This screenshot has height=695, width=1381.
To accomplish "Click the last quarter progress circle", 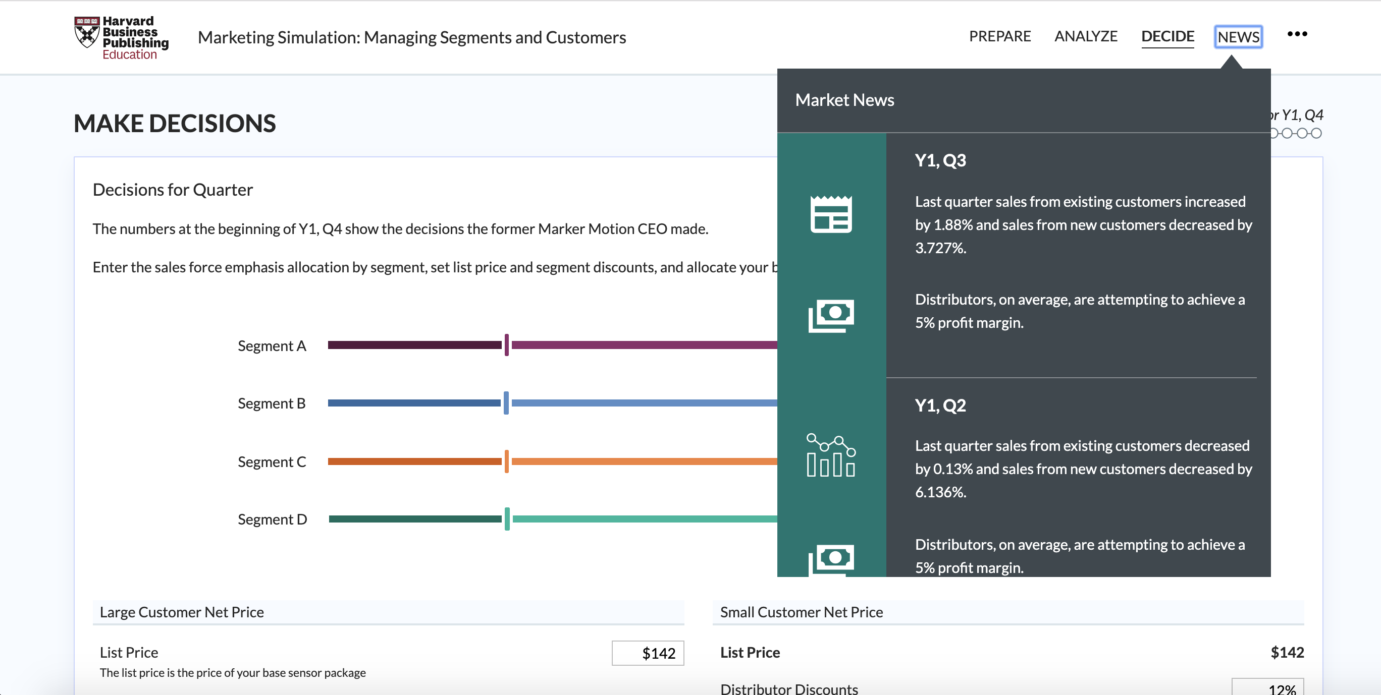I will click(1316, 134).
